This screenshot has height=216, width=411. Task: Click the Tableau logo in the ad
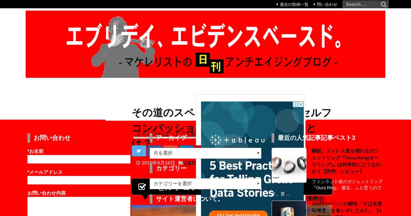(x=238, y=140)
